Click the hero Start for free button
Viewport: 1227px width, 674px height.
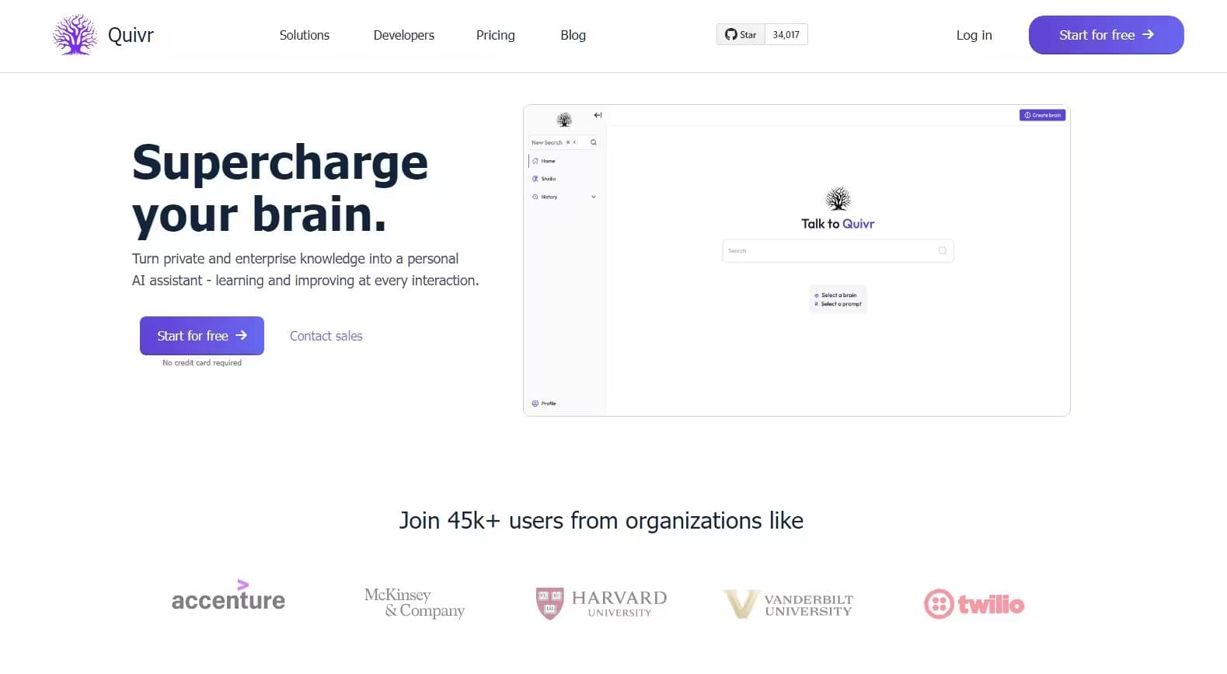(x=202, y=336)
